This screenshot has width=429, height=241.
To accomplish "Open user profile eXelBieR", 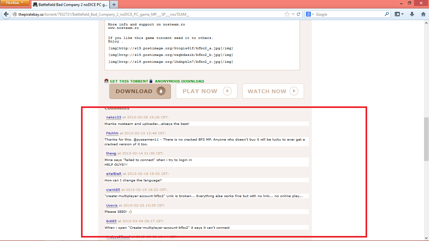I will click(114, 174).
